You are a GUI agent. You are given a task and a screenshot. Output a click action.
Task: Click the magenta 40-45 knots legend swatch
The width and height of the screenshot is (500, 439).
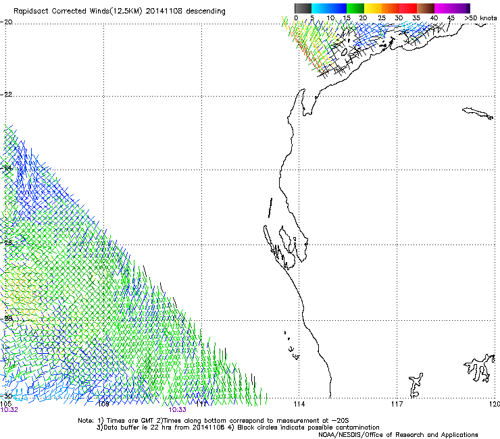click(443, 8)
